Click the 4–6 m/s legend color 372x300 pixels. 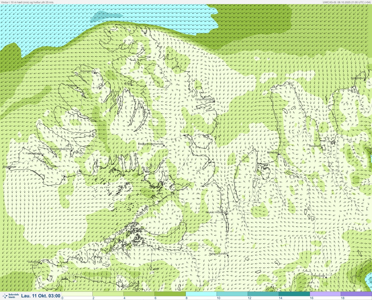139,294
